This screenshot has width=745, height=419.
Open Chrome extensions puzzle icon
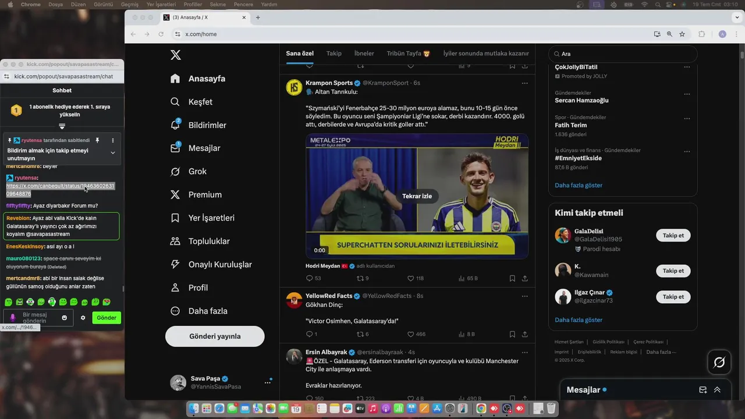coord(701,34)
